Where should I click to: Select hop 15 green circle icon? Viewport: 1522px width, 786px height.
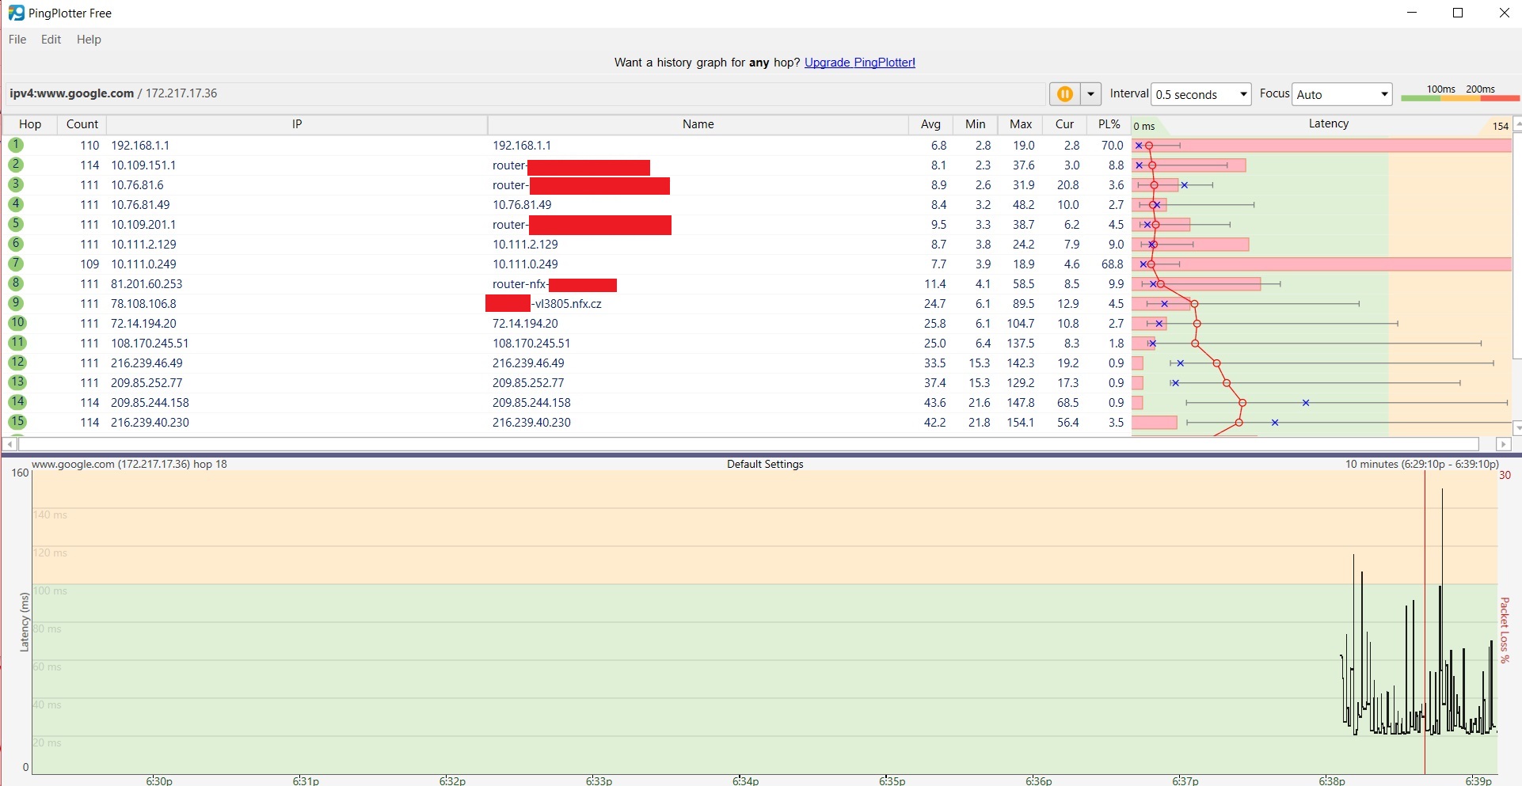point(17,422)
